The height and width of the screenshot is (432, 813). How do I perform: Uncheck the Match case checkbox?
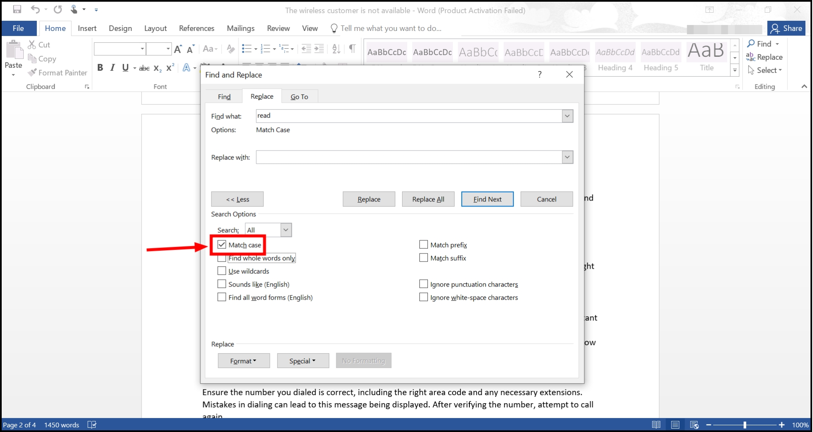click(222, 245)
